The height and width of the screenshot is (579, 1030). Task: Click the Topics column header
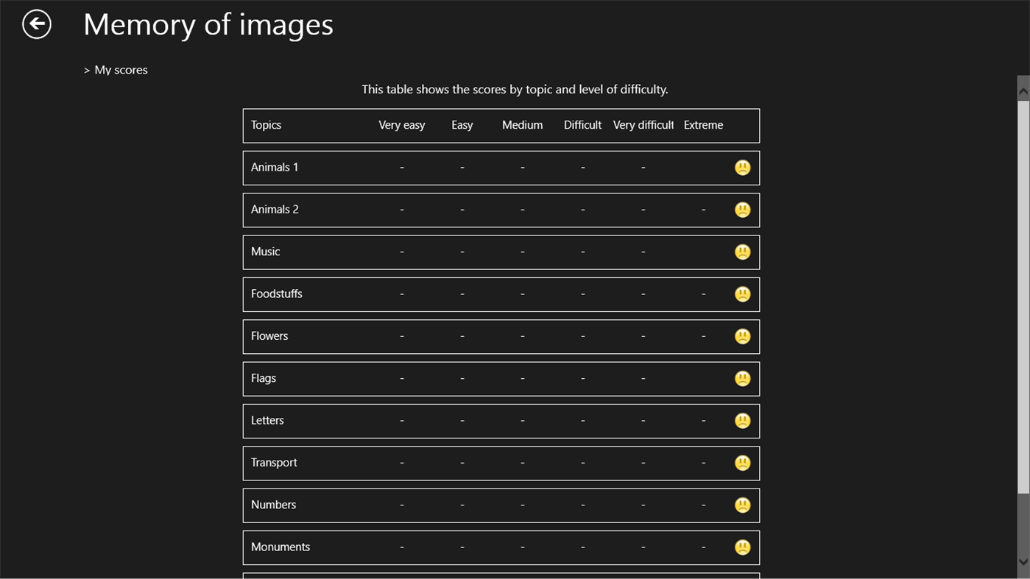266,125
